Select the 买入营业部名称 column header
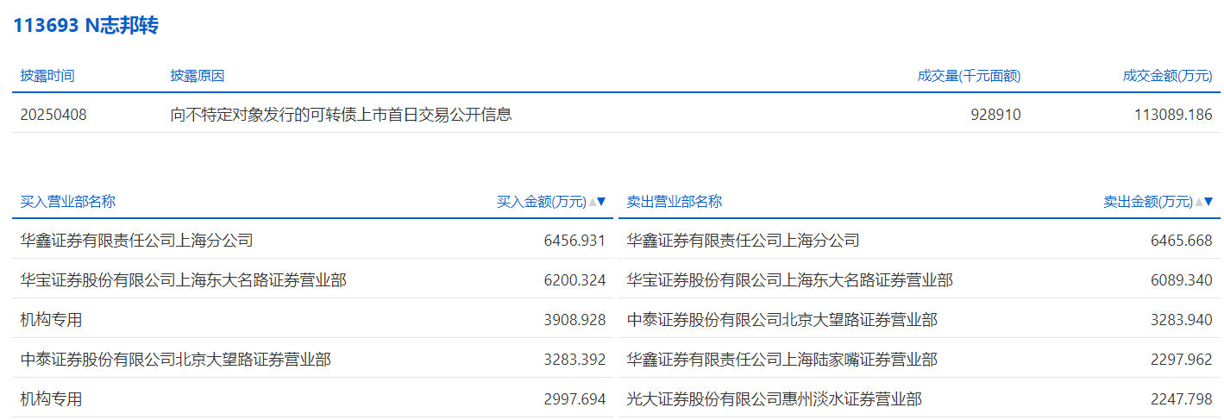This screenshot has width=1224, height=420. (68, 202)
